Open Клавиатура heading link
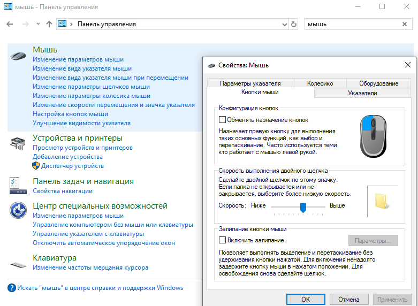Image resolution: width=418 pixels, height=306 pixels. pyautogui.click(x=55, y=258)
